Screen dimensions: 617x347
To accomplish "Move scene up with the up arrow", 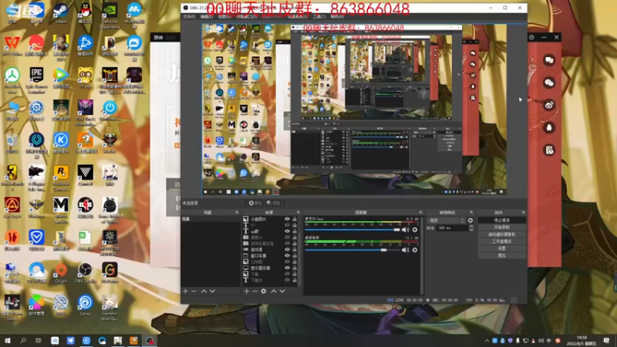I will point(204,291).
